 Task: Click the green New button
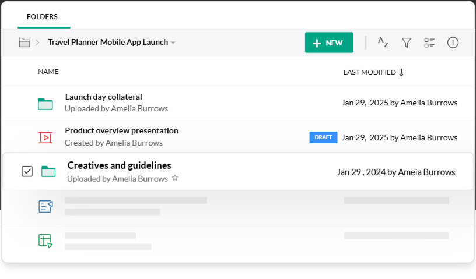click(x=328, y=43)
